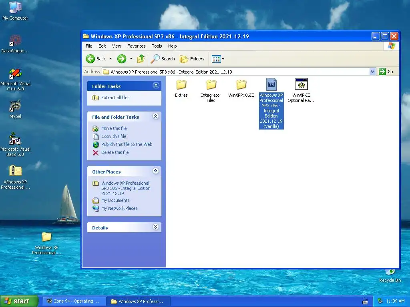Launch Microsoft Visual Basic 6.0 shortcut
Viewport: 410px width, 307px height.
point(15,144)
